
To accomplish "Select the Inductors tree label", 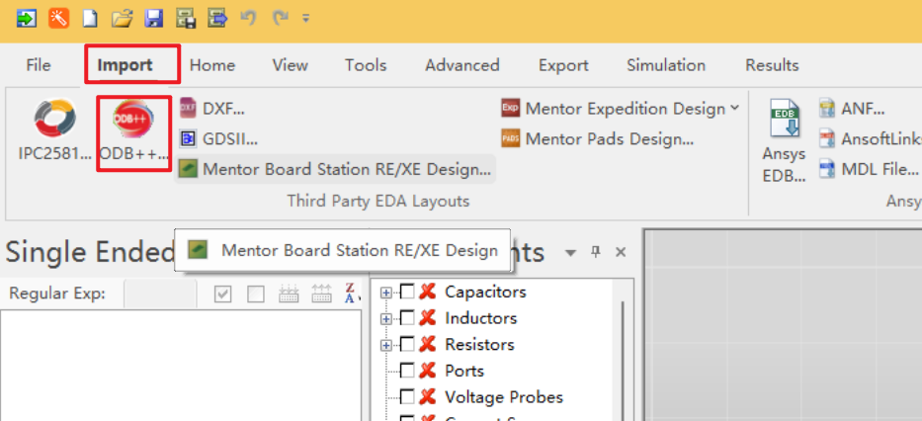I will [x=481, y=318].
